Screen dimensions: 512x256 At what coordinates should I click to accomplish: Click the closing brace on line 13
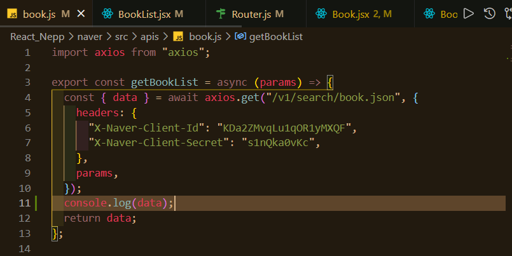[x=55, y=234]
